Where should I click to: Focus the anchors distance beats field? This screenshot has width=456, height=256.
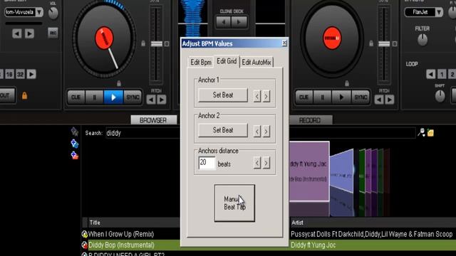(x=207, y=163)
